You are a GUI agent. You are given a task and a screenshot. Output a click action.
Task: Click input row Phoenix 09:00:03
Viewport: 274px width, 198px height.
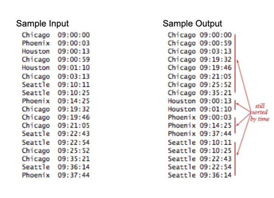56,43
